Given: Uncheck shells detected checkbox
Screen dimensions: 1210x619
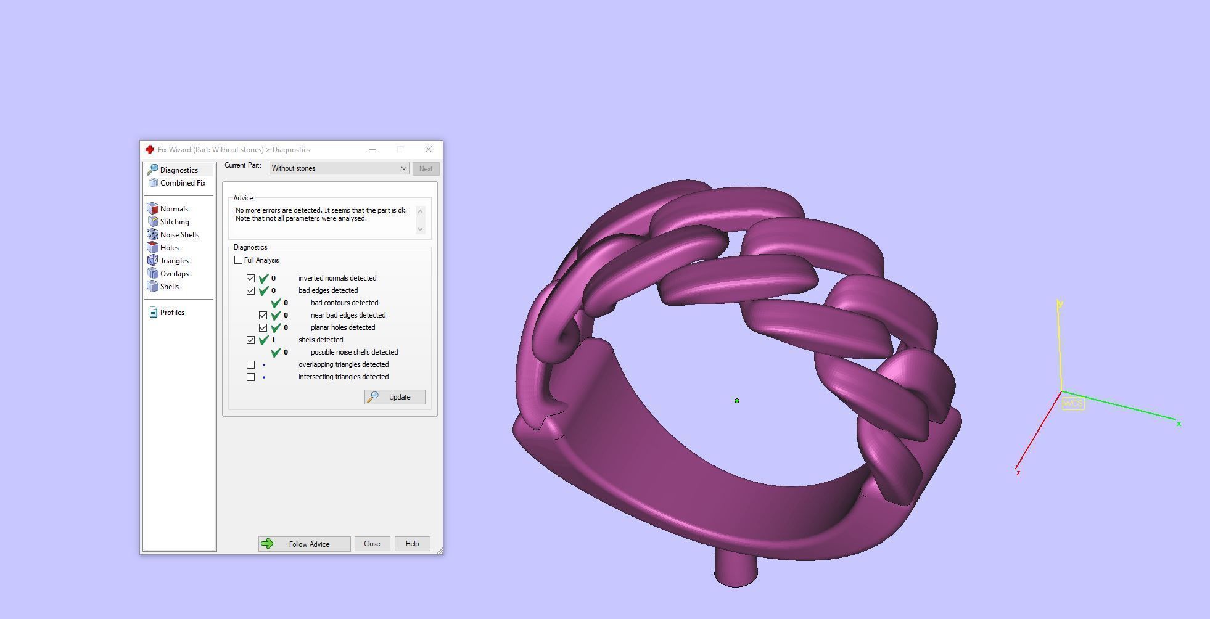Looking at the screenshot, I should click(x=250, y=340).
